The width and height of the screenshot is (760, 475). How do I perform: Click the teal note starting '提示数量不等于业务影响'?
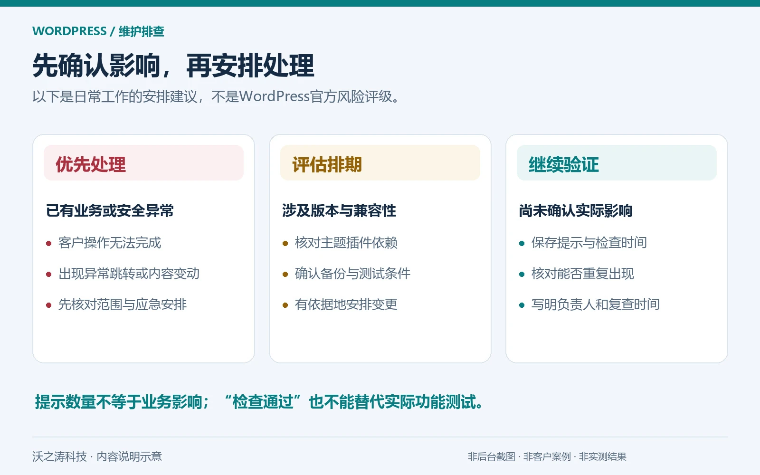click(x=259, y=402)
